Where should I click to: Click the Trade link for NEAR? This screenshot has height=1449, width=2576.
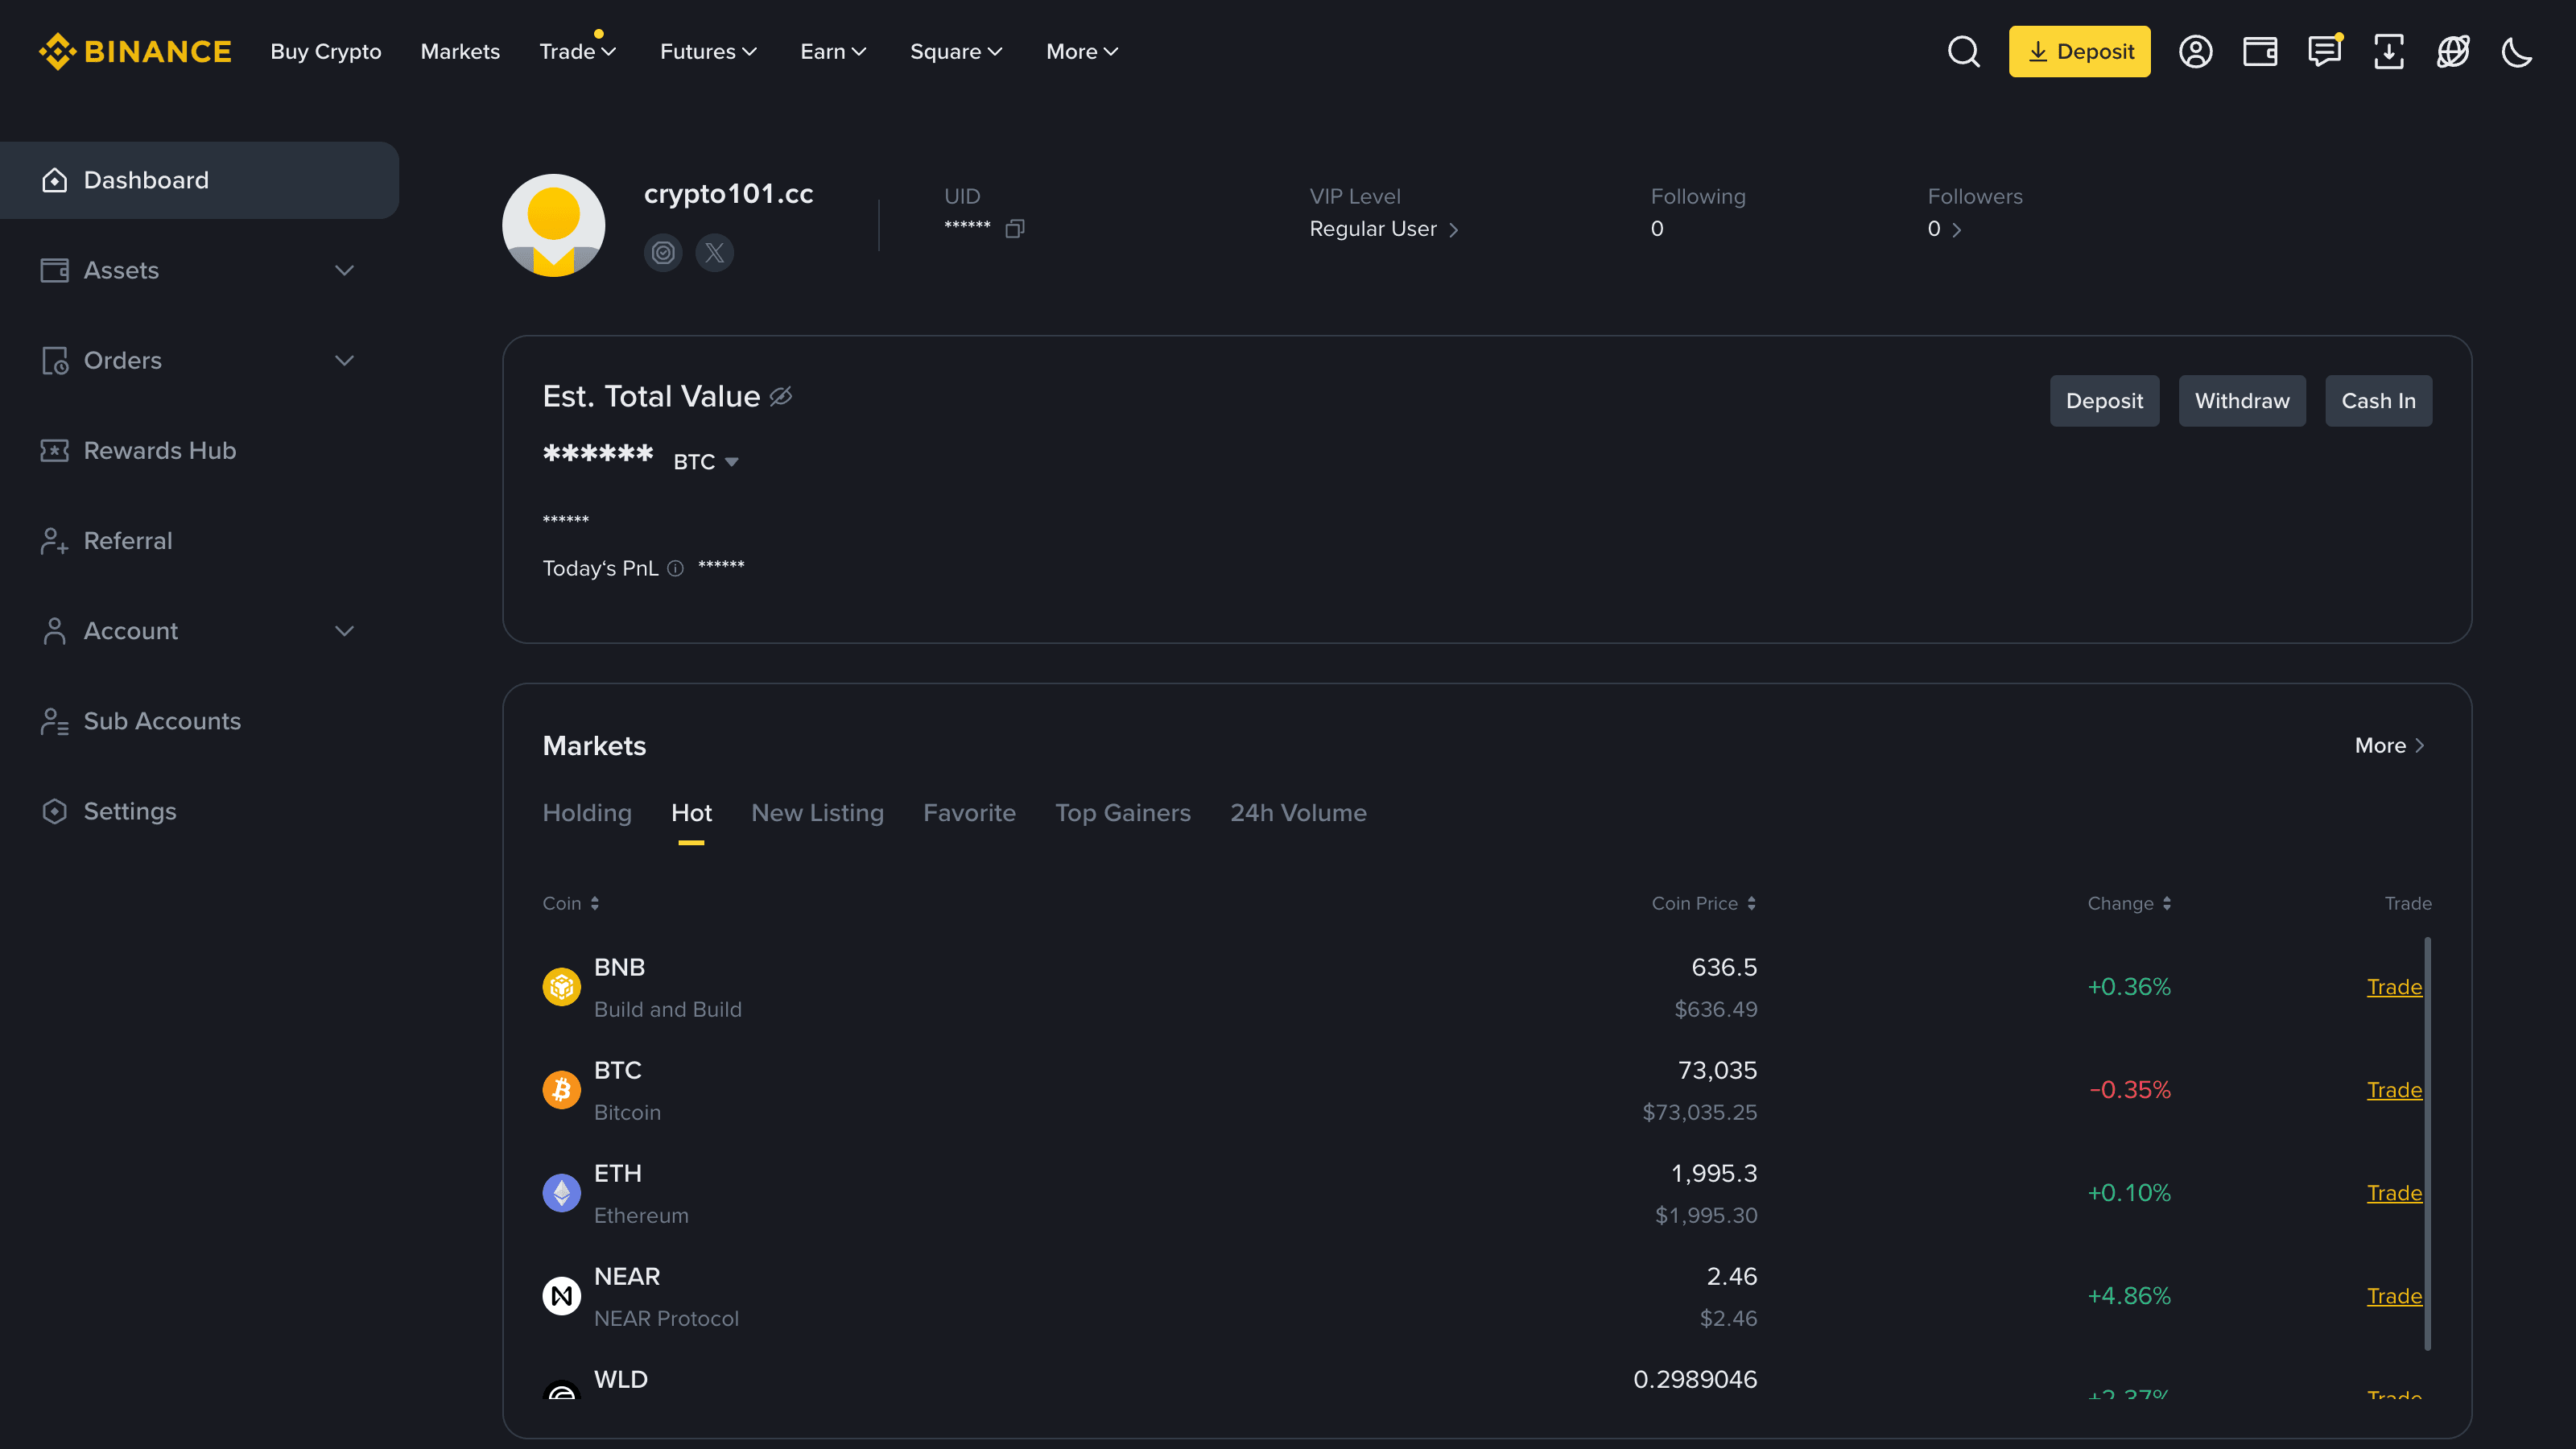click(2394, 1296)
